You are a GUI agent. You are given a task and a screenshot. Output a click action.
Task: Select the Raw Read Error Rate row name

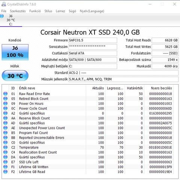[34, 94]
